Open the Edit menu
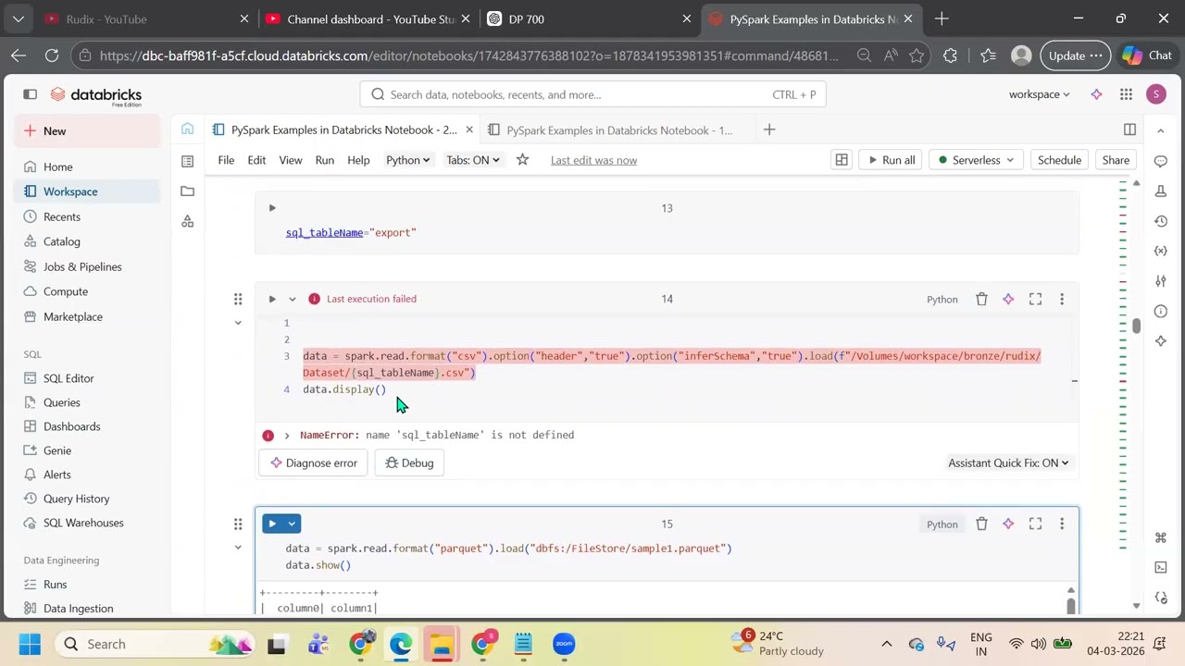This screenshot has width=1185, height=666. click(256, 160)
